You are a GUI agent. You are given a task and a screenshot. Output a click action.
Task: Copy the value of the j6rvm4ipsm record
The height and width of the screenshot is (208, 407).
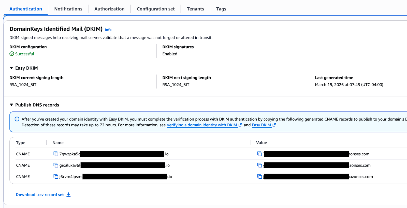(x=259, y=176)
